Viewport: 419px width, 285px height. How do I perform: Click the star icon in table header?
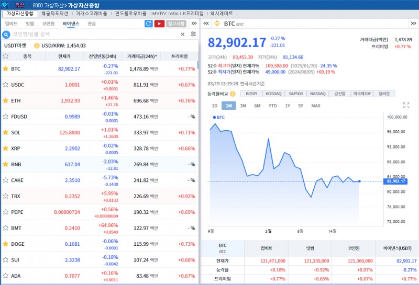click(x=5, y=56)
